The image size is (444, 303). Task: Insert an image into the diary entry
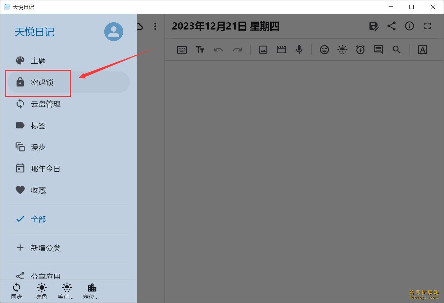263,50
